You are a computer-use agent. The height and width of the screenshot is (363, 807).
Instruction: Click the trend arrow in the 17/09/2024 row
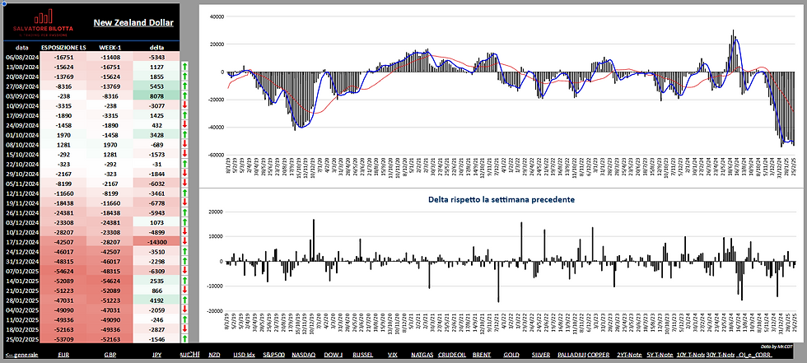tap(184, 114)
